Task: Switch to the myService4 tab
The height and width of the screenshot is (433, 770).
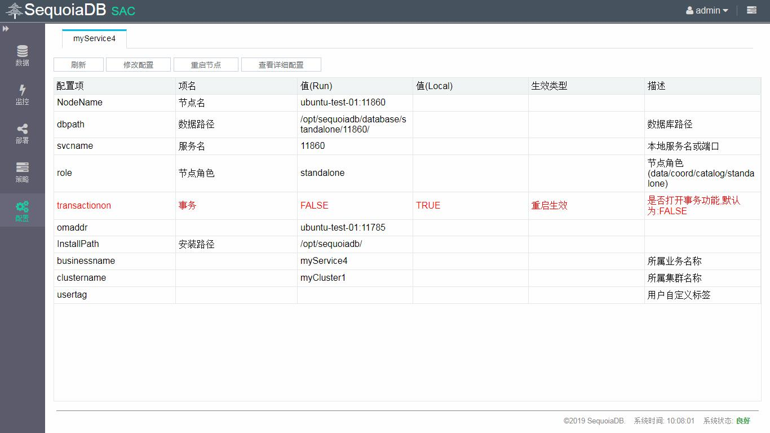Action: pos(94,39)
